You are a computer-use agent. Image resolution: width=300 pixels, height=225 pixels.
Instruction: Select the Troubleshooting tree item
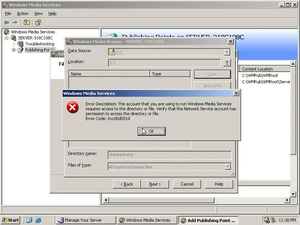[40, 44]
